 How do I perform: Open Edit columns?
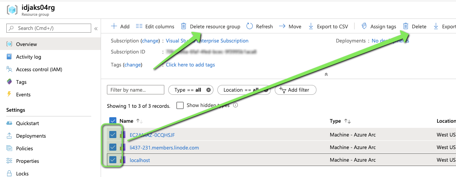point(155,26)
